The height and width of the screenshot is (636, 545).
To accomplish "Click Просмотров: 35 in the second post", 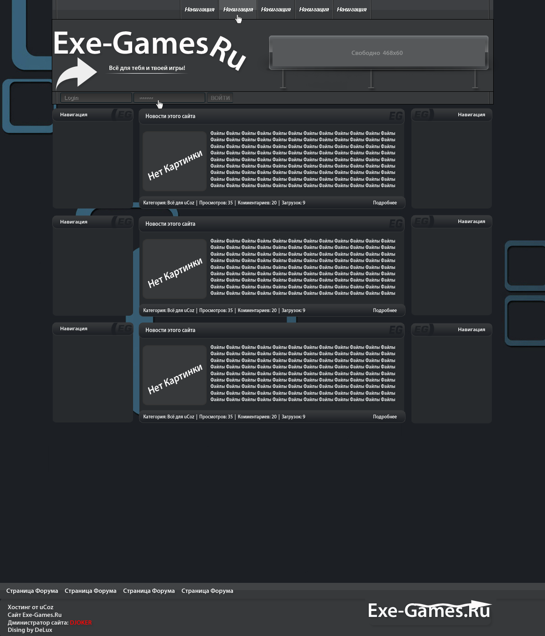I will coord(216,311).
